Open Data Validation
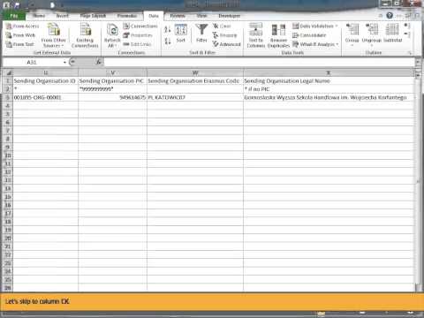Viewport: 424px width, 318px height. (x=313, y=26)
